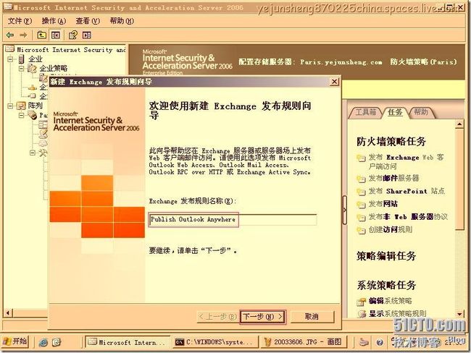
Task: Click icon beside 发布网站
Action: click(x=361, y=205)
